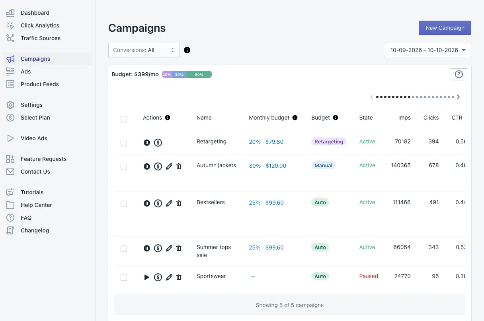Check the Autumn jackets row checkbox
Screen dimensions: 484x321
point(124,167)
